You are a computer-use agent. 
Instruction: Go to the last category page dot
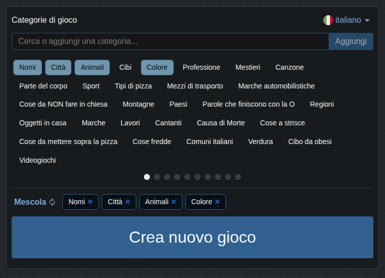pyautogui.click(x=238, y=177)
